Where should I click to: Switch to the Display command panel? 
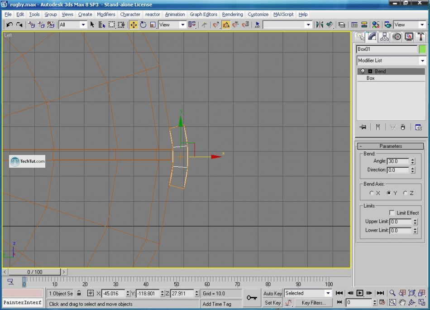click(x=409, y=37)
